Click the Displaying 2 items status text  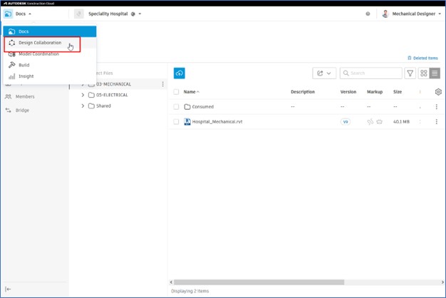point(190,291)
